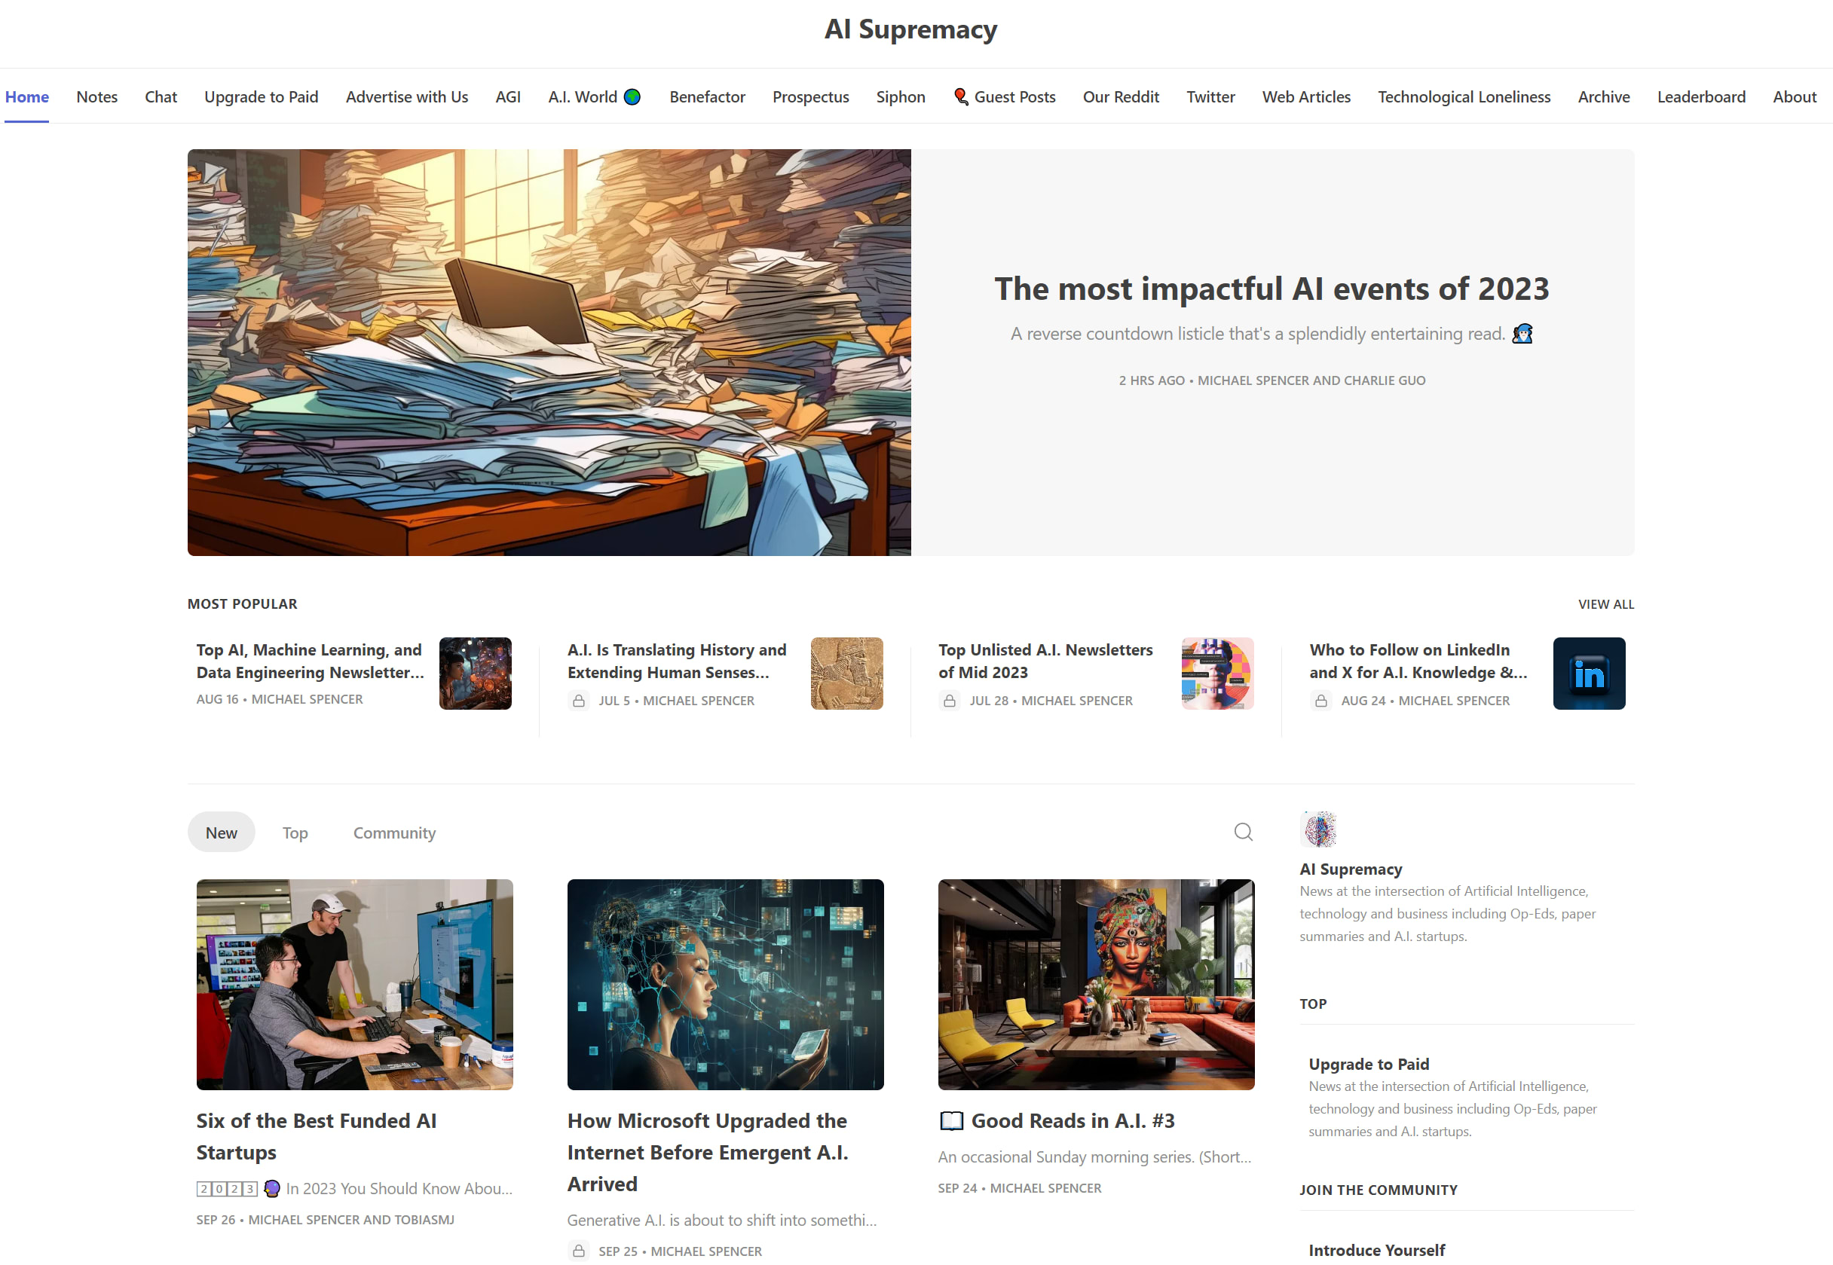Open Top AI, Machine Learning newsletter post title

pos(310,661)
